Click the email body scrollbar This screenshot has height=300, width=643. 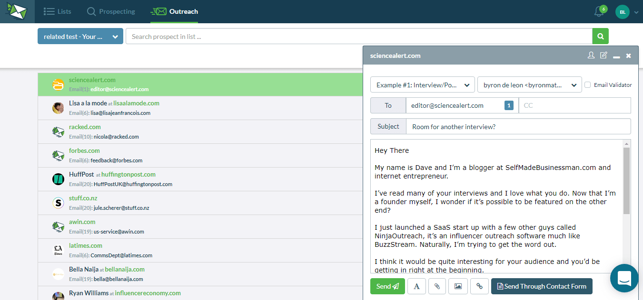(627, 180)
